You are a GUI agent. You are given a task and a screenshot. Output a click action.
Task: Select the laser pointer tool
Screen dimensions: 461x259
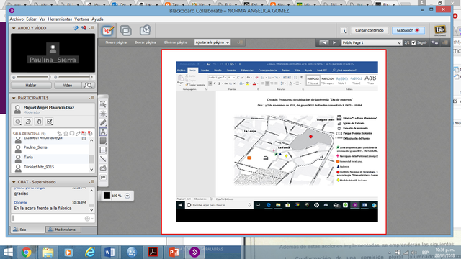[103, 114]
